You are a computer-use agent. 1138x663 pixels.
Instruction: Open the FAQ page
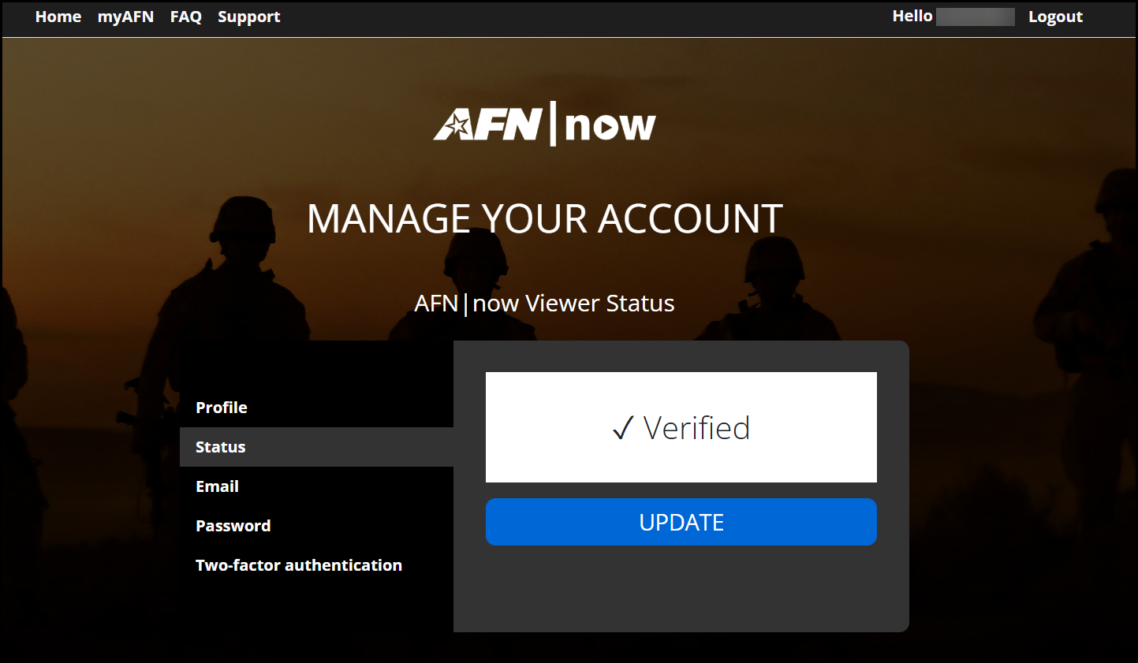click(186, 17)
